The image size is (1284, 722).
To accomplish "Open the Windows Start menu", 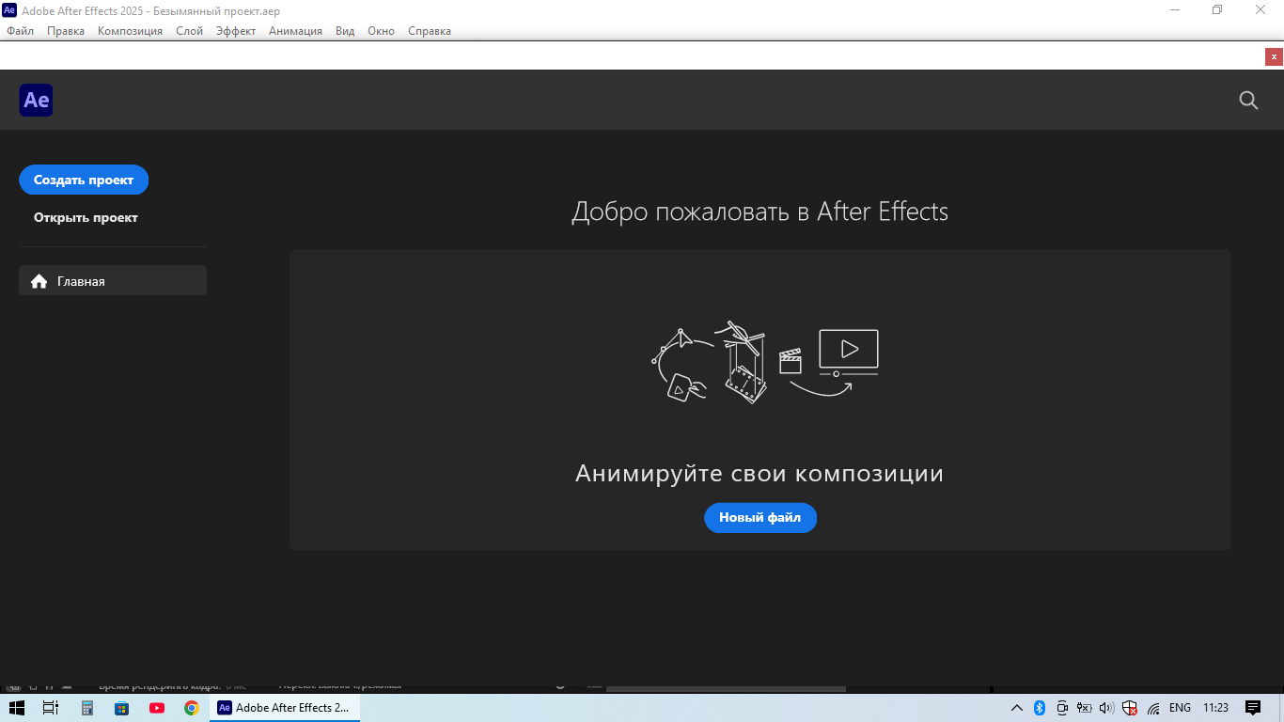I will pyautogui.click(x=17, y=708).
